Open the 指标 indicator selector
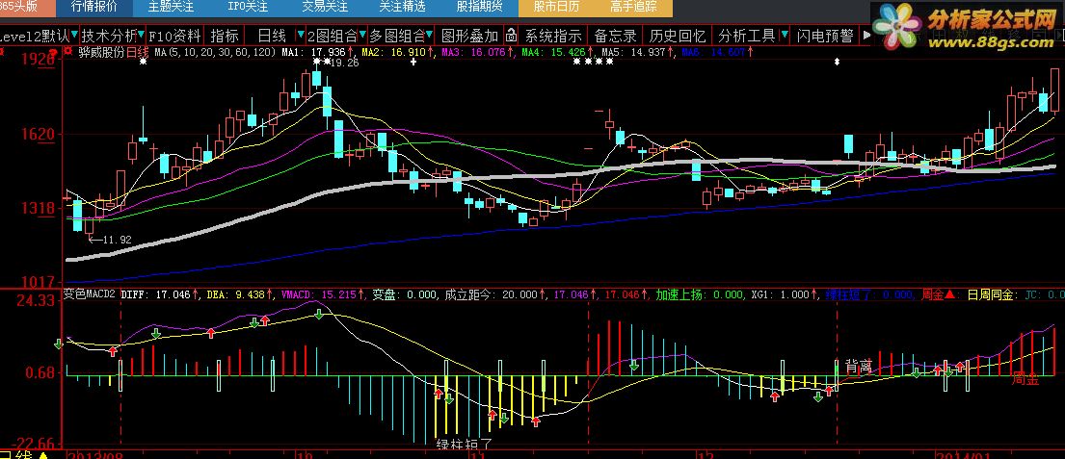Image resolution: width=1065 pixels, height=459 pixels. [225, 36]
